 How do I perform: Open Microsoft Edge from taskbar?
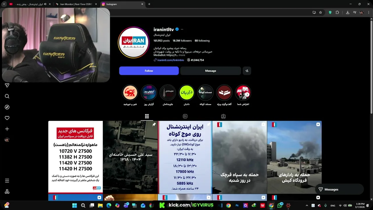coord(109,206)
